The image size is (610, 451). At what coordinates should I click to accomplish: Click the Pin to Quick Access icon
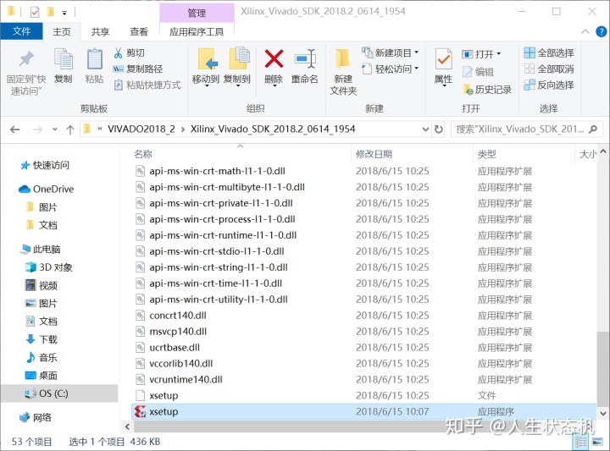(26, 59)
